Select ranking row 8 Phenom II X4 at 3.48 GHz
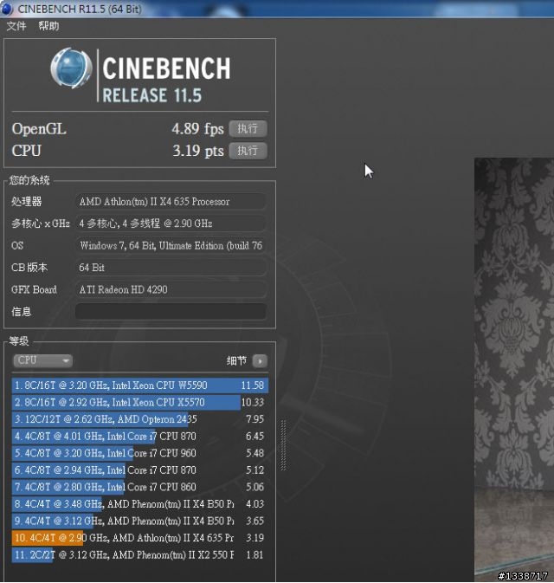This screenshot has height=583, width=554. 139,504
